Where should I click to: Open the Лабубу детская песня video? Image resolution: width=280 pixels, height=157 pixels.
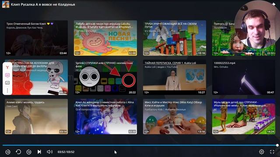(x=105, y=38)
